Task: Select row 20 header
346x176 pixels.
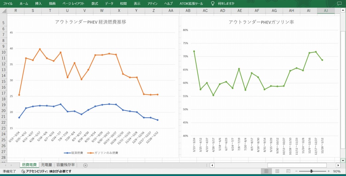Action: tap(3, 111)
